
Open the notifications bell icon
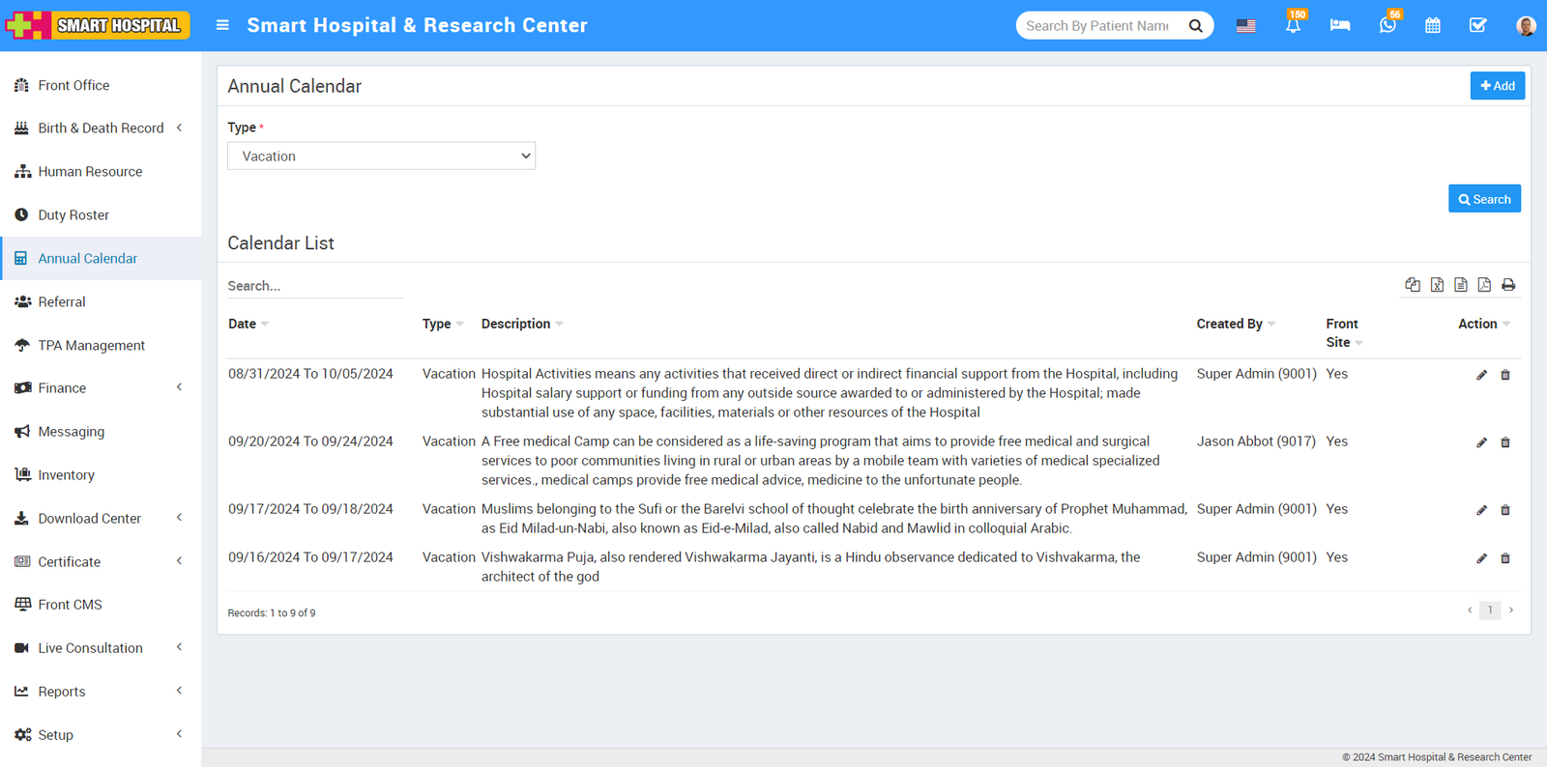pyautogui.click(x=1293, y=26)
